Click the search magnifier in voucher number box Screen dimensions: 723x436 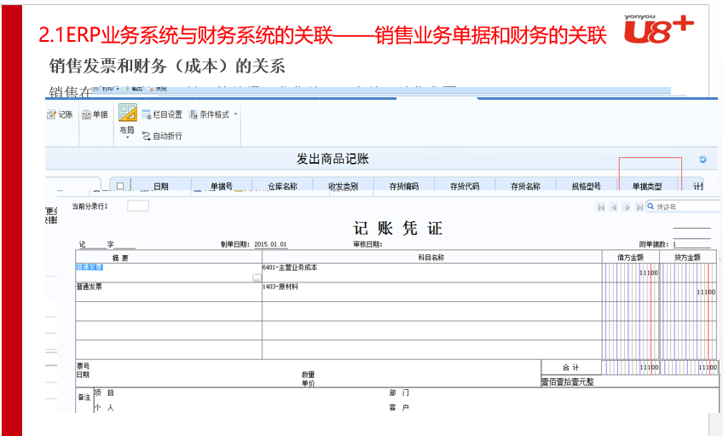(x=651, y=206)
